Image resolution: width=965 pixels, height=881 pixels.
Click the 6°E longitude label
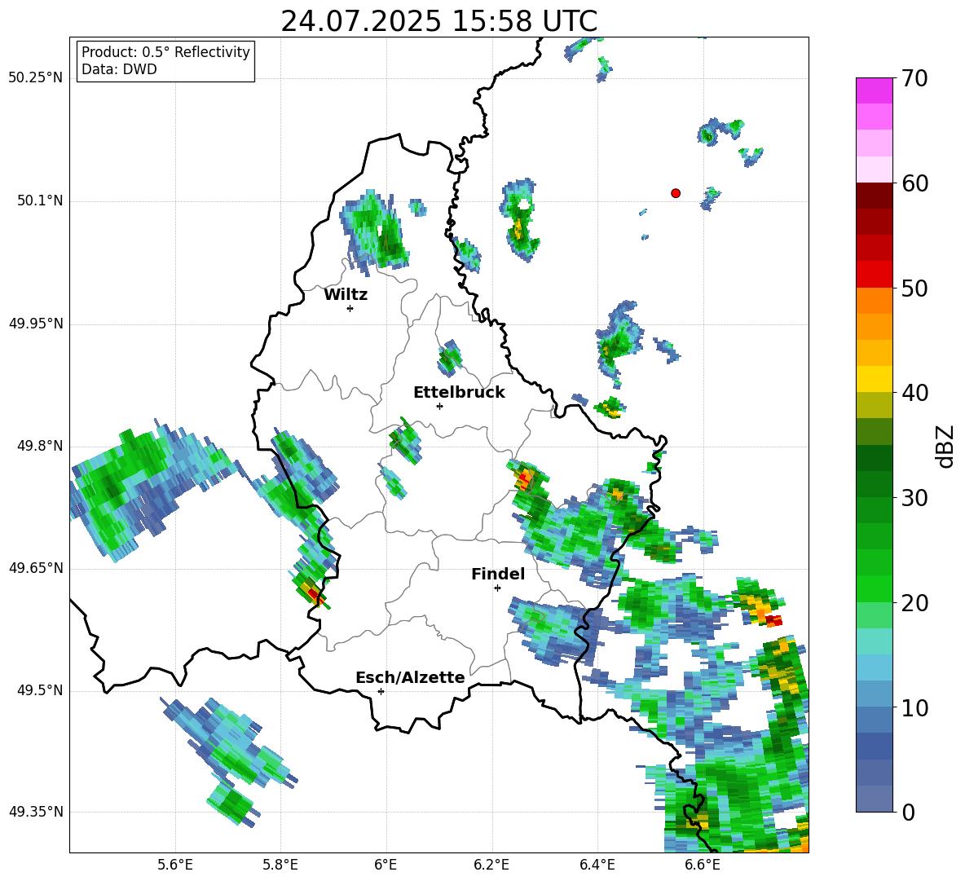click(x=386, y=865)
